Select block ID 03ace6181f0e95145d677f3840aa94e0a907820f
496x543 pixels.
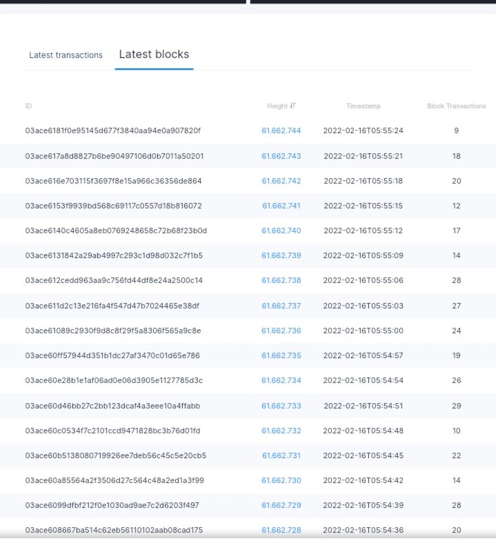pyautogui.click(x=113, y=130)
